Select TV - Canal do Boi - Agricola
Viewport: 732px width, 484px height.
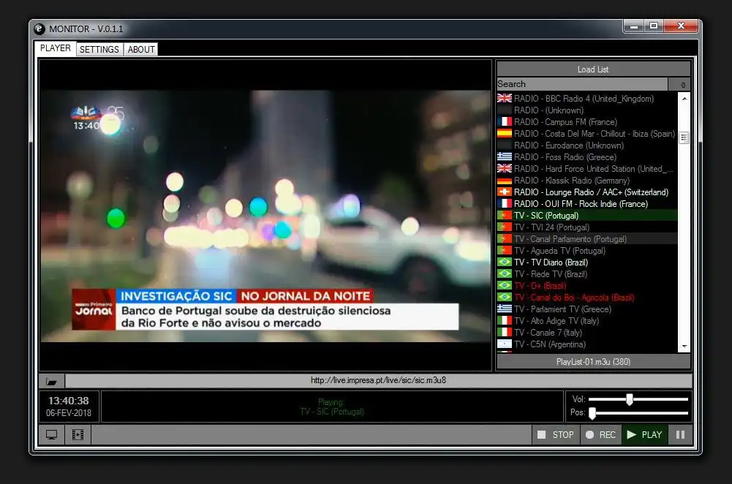[x=587, y=298]
